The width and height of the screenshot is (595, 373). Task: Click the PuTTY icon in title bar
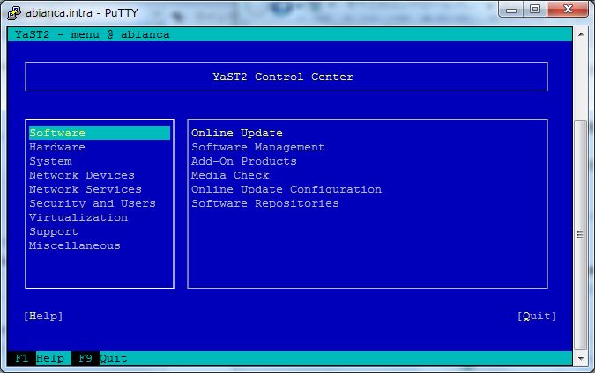click(x=14, y=13)
